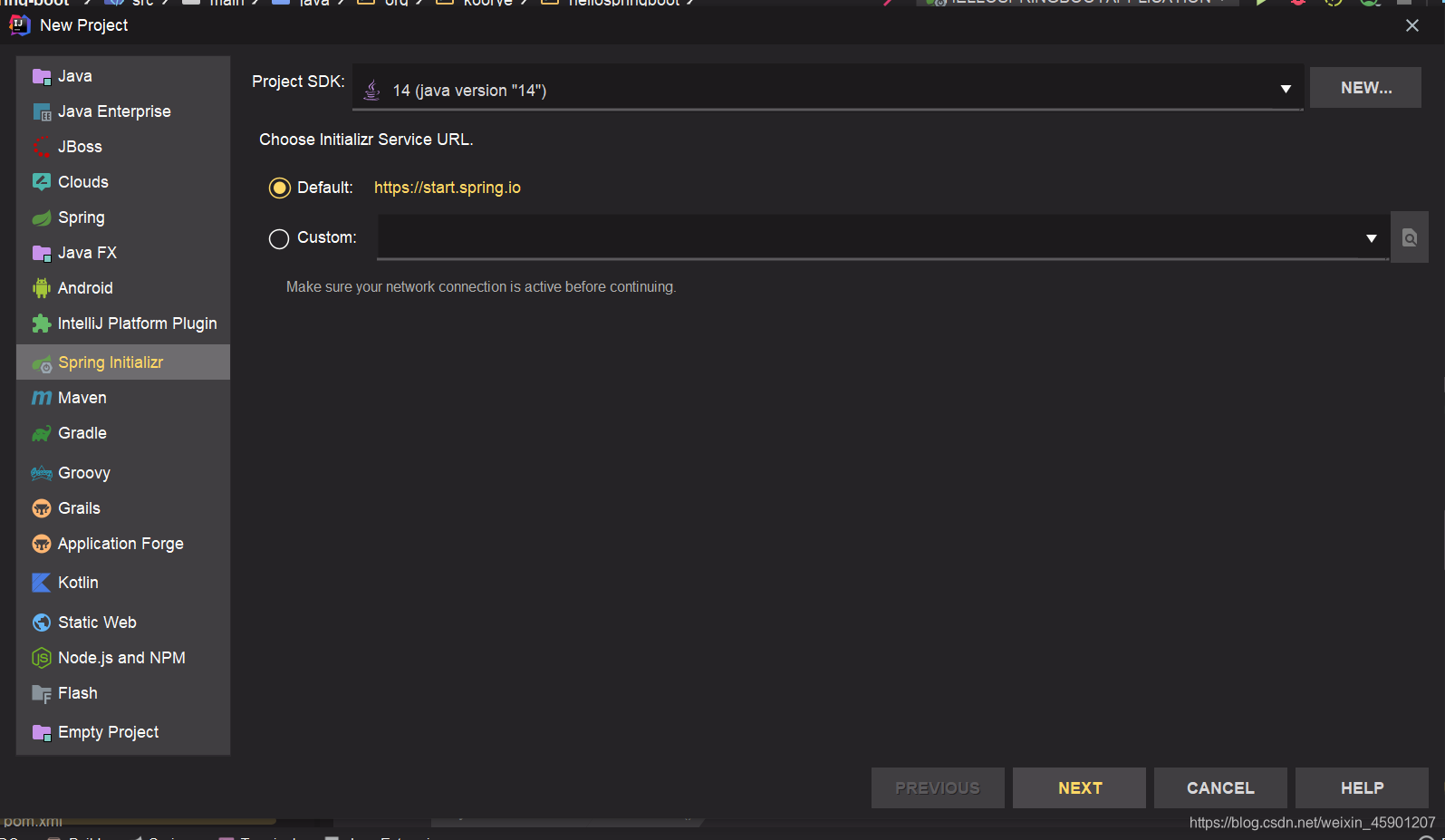
Task: Click the PREVIOUS button
Action: [938, 788]
